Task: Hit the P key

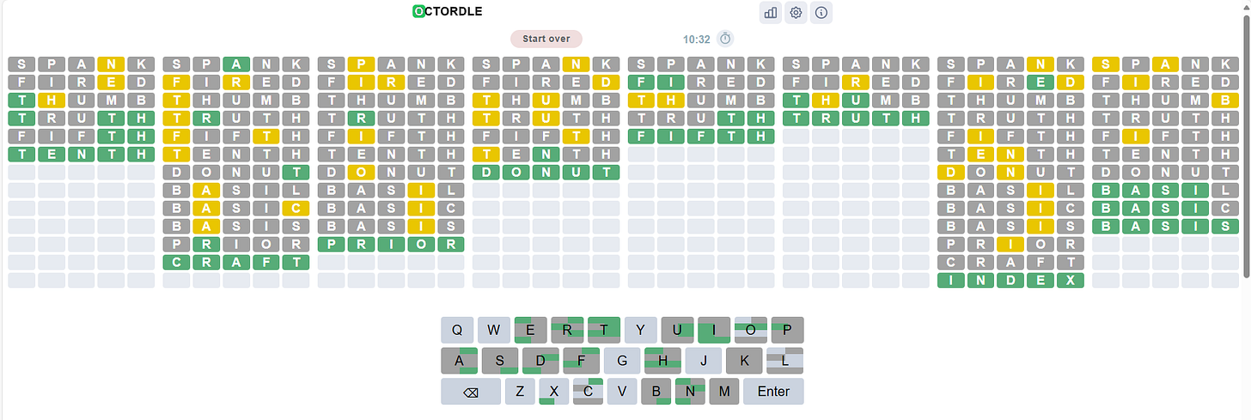Action: [x=787, y=330]
